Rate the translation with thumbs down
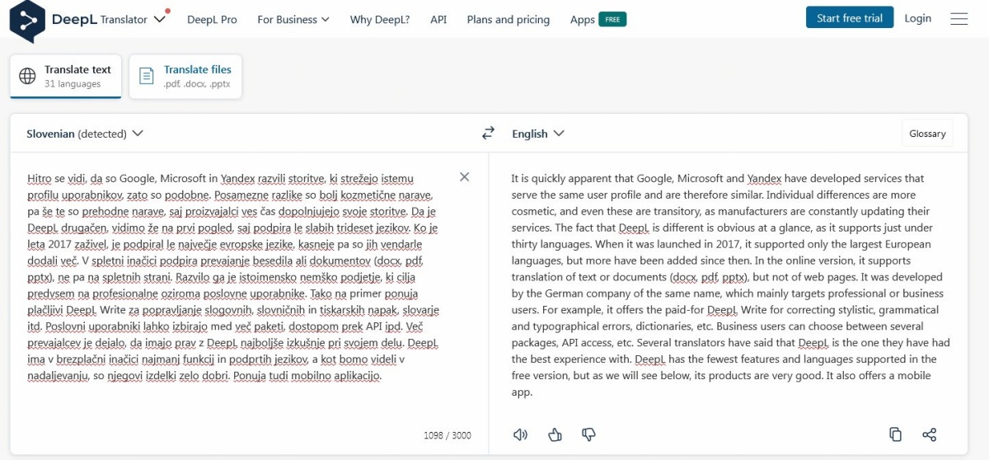 click(588, 434)
